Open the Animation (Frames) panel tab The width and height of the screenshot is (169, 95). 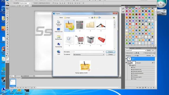pos(15,78)
